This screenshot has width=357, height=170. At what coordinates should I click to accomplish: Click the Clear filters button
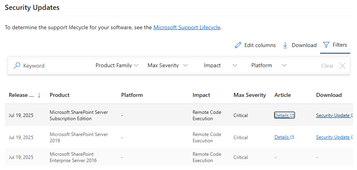(327, 66)
